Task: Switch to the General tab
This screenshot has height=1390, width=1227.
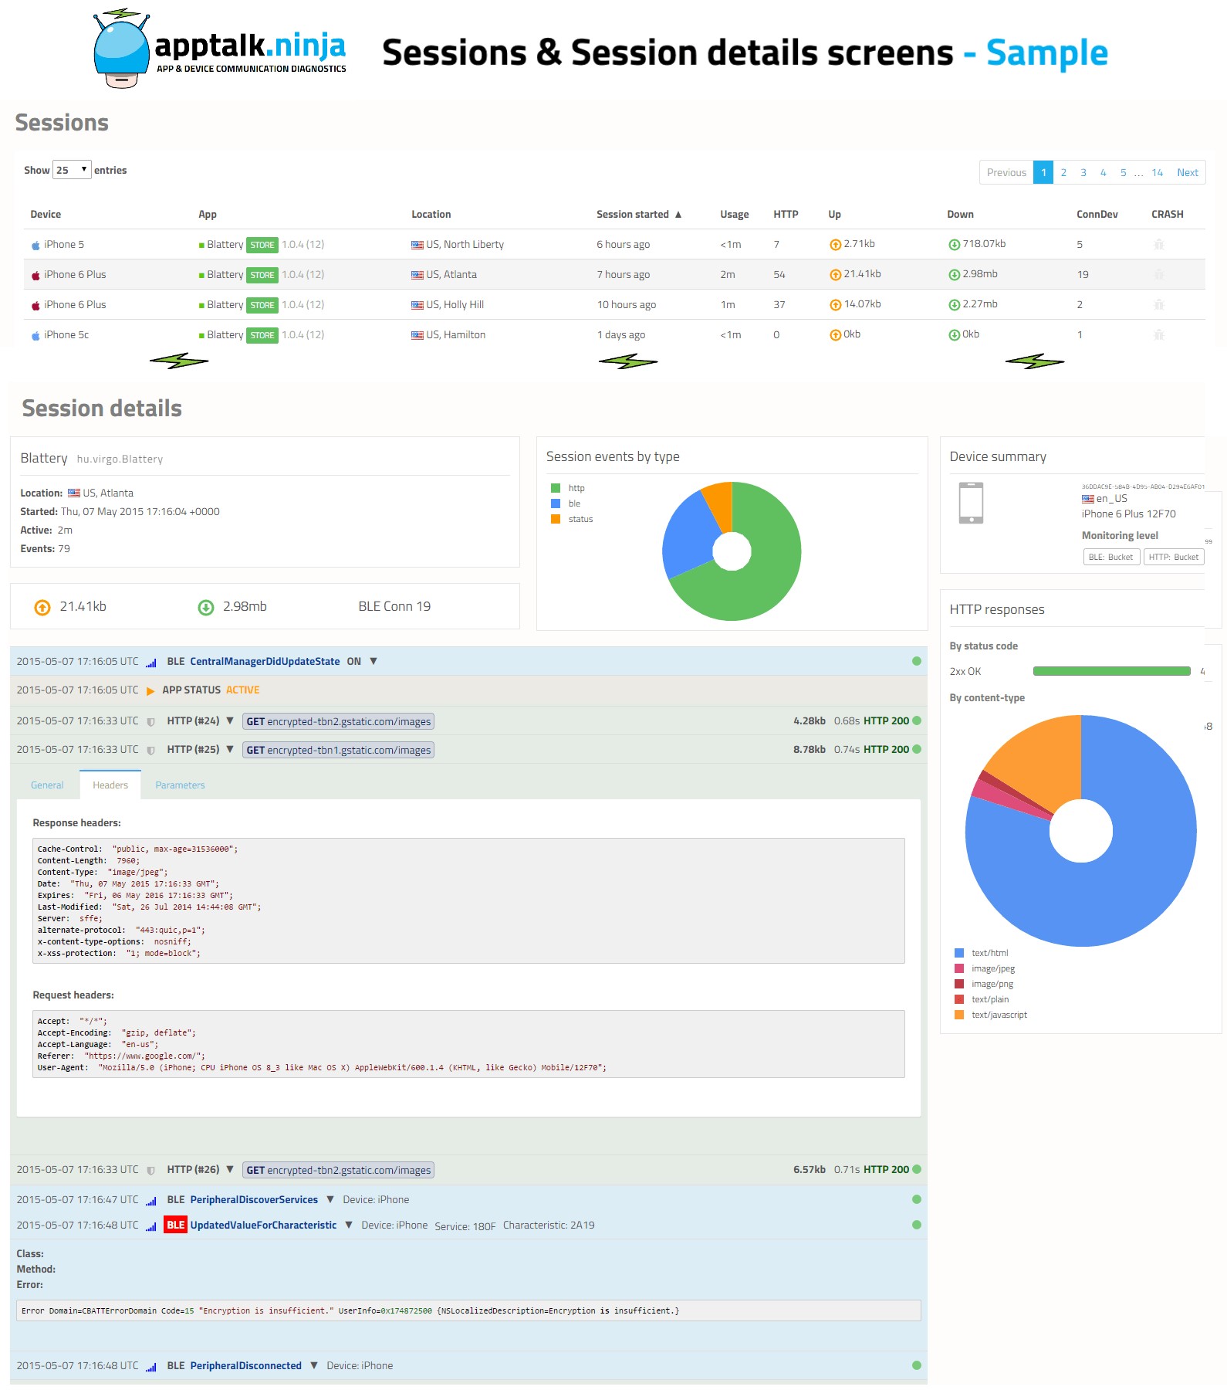Action: (x=47, y=785)
